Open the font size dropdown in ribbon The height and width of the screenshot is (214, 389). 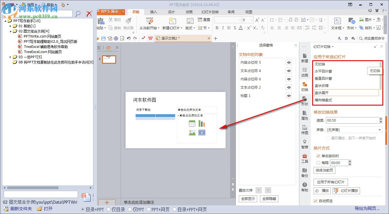coord(252,20)
